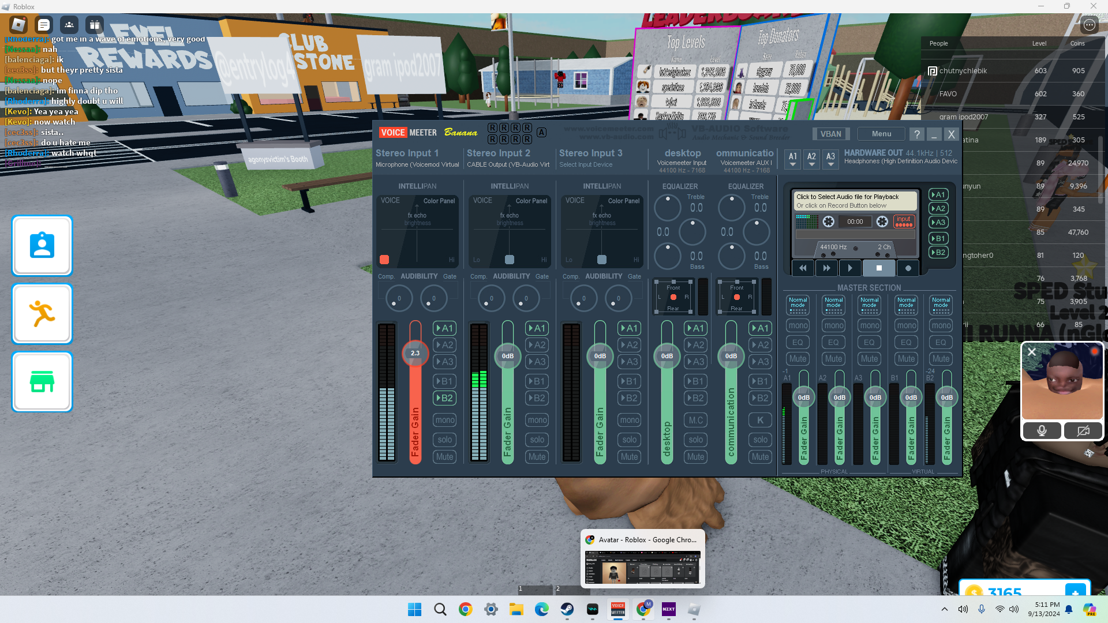Open File Explorer from the taskbar

(x=516, y=610)
